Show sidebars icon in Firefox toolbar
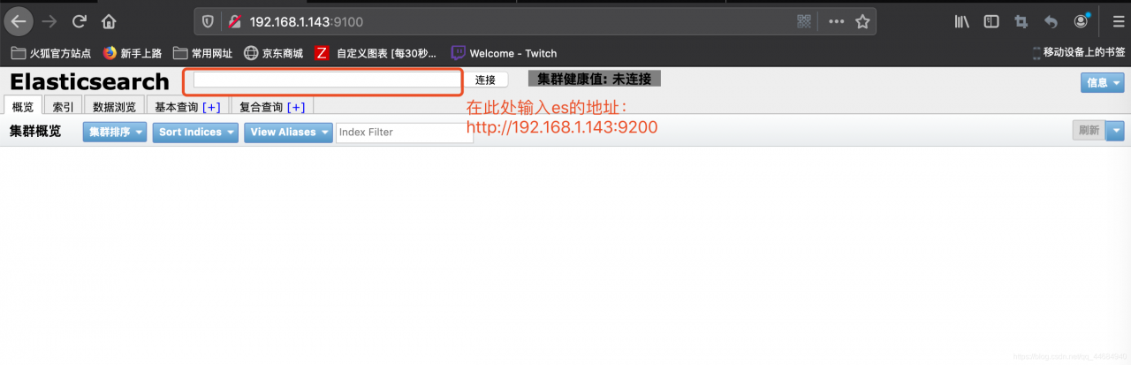 (x=991, y=21)
